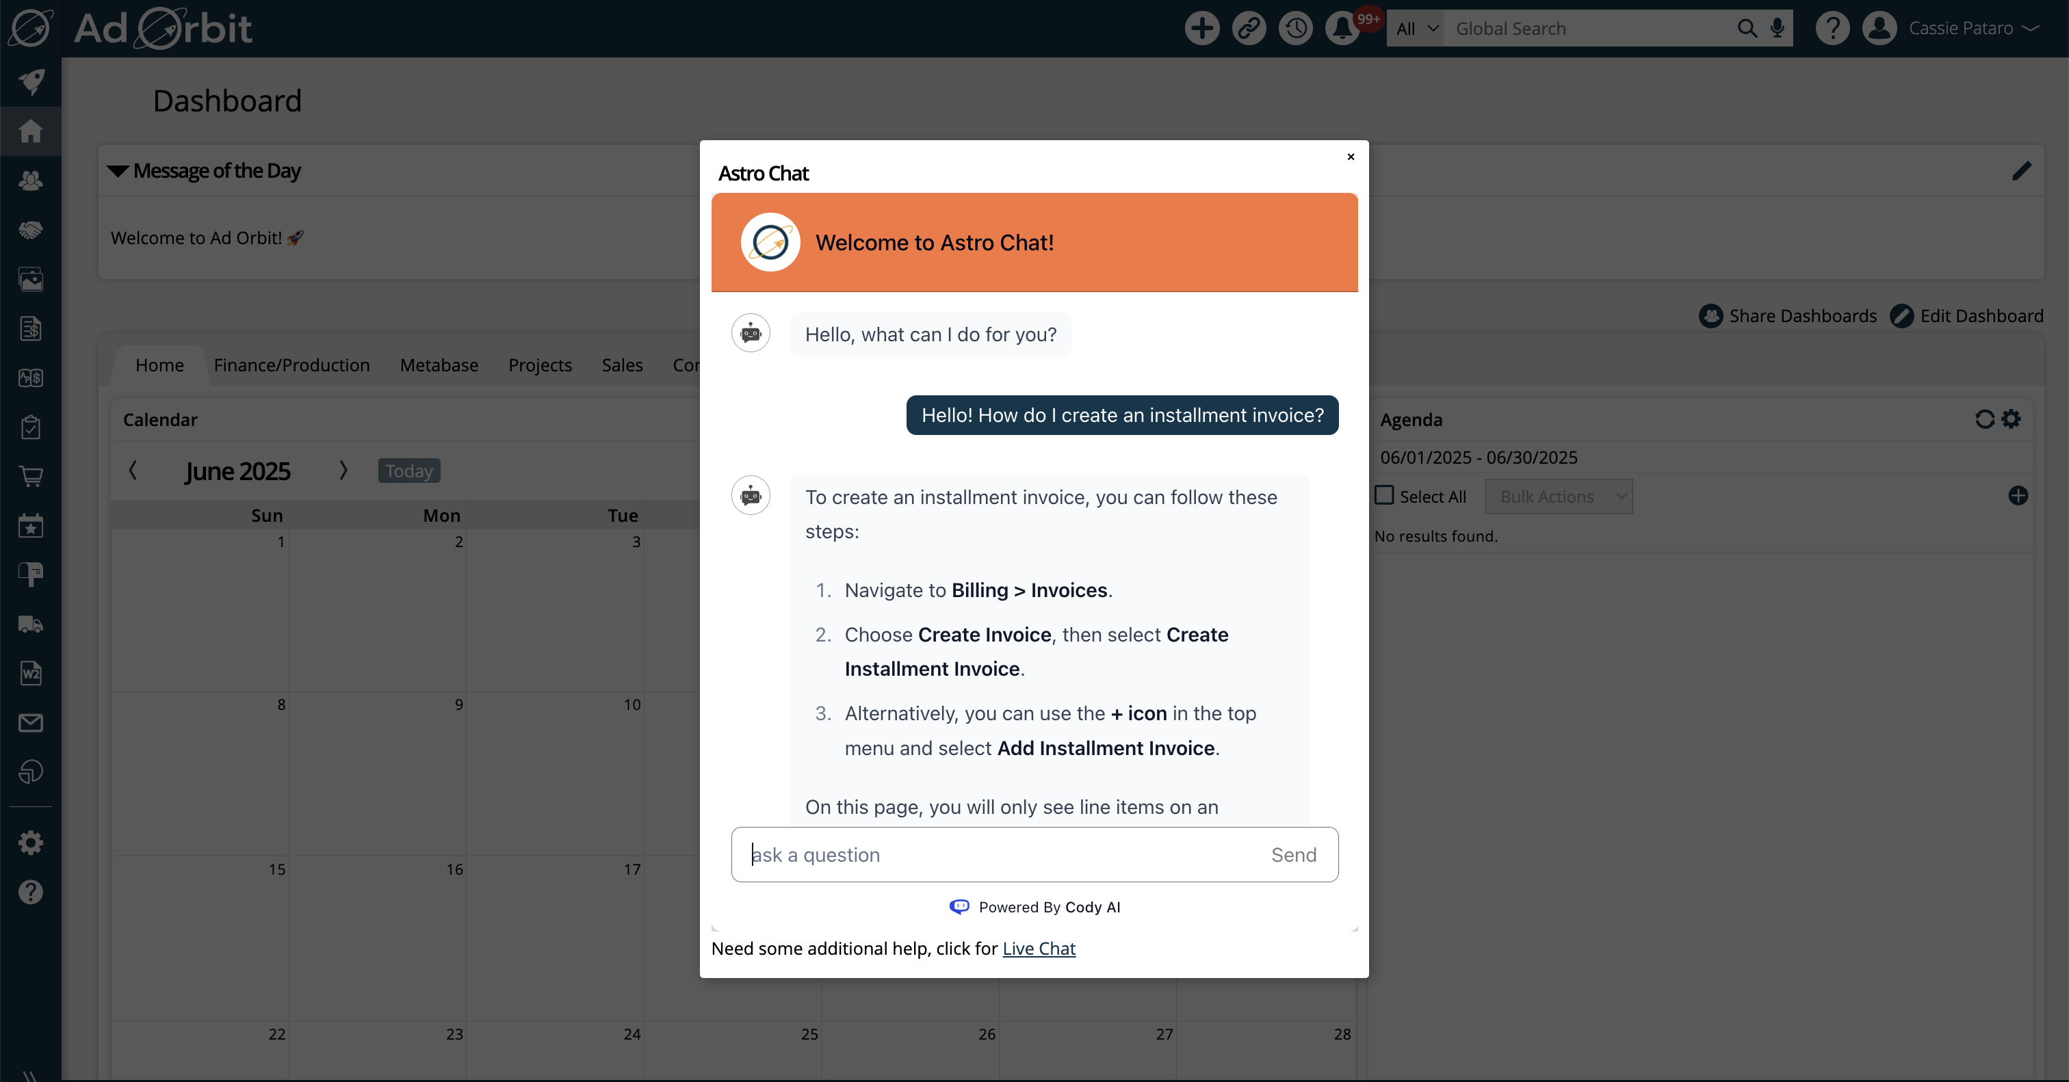The height and width of the screenshot is (1082, 2069).
Task: Close the Astro Chat dialog
Action: [x=1350, y=157]
